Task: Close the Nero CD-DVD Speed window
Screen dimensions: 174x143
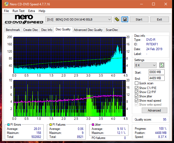Action: pyautogui.click(x=166, y=4)
